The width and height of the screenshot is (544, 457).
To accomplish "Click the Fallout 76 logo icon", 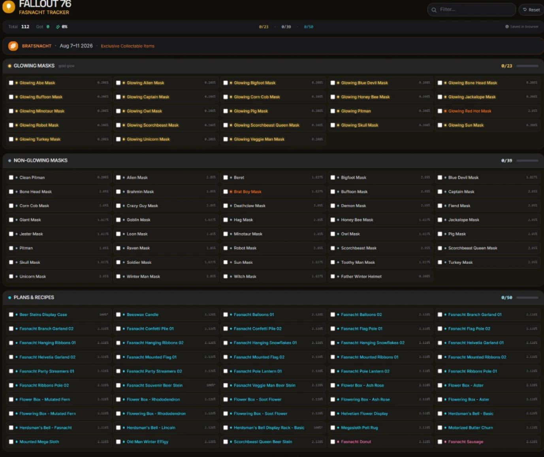I will [x=9, y=6].
